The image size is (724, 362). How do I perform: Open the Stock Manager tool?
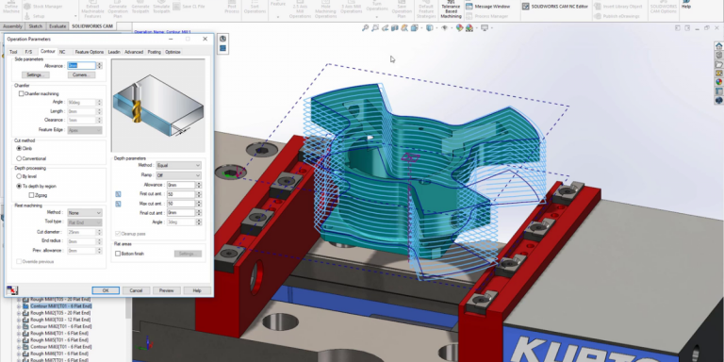point(43,7)
